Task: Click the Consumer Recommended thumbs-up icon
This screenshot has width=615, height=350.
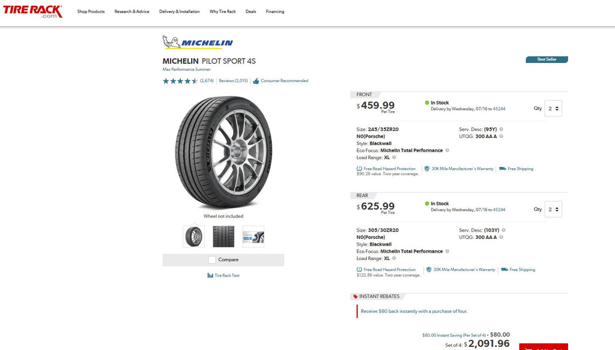Action: tap(256, 81)
